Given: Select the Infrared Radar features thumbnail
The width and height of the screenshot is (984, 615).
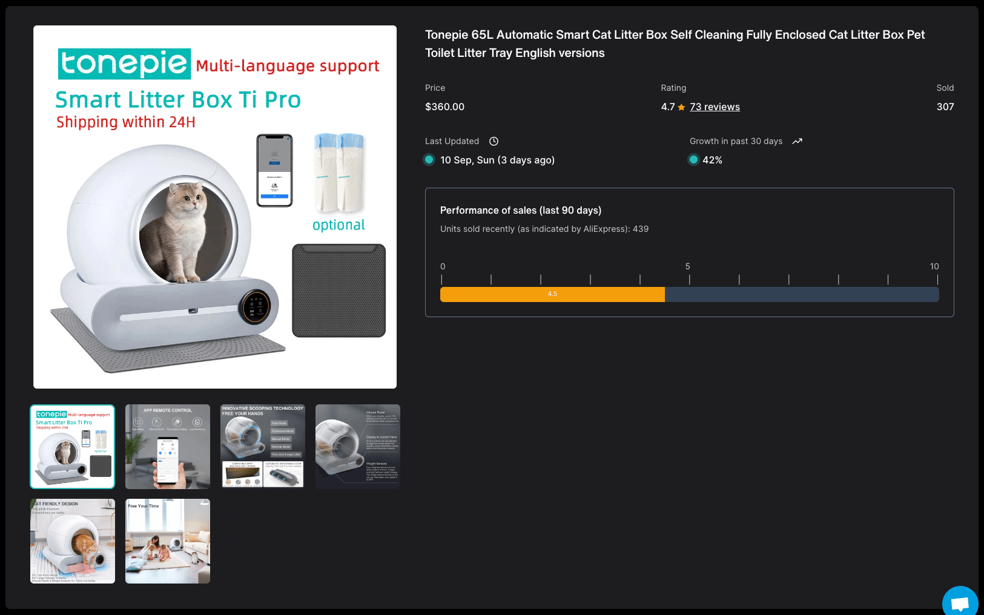Looking at the screenshot, I should pos(358,447).
